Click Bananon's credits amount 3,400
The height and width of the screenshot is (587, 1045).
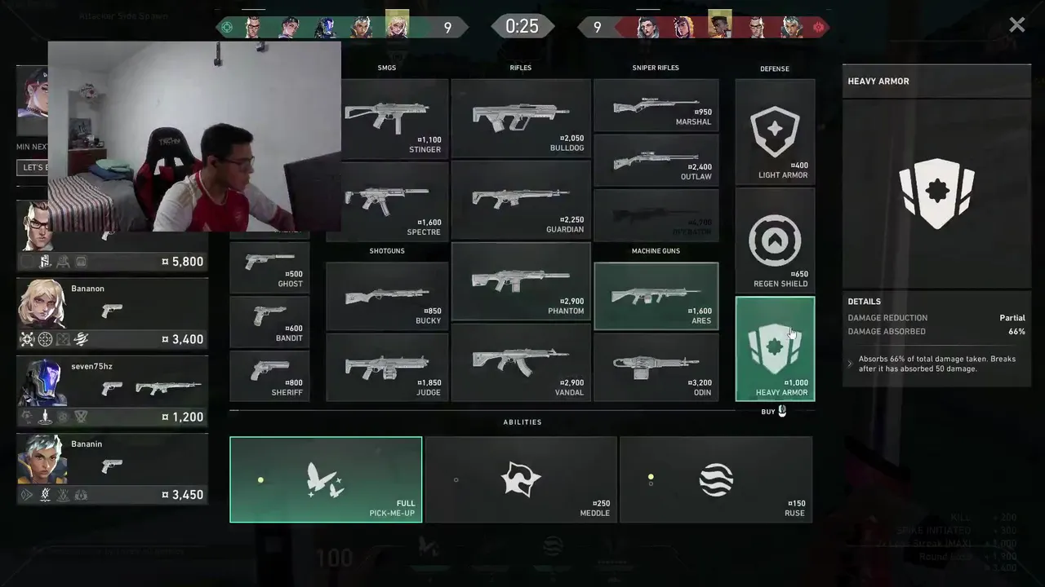click(x=183, y=339)
